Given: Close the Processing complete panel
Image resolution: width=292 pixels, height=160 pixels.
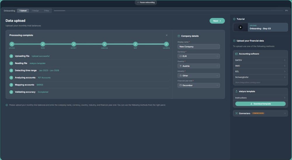Looking at the screenshot, I should 167,35.
